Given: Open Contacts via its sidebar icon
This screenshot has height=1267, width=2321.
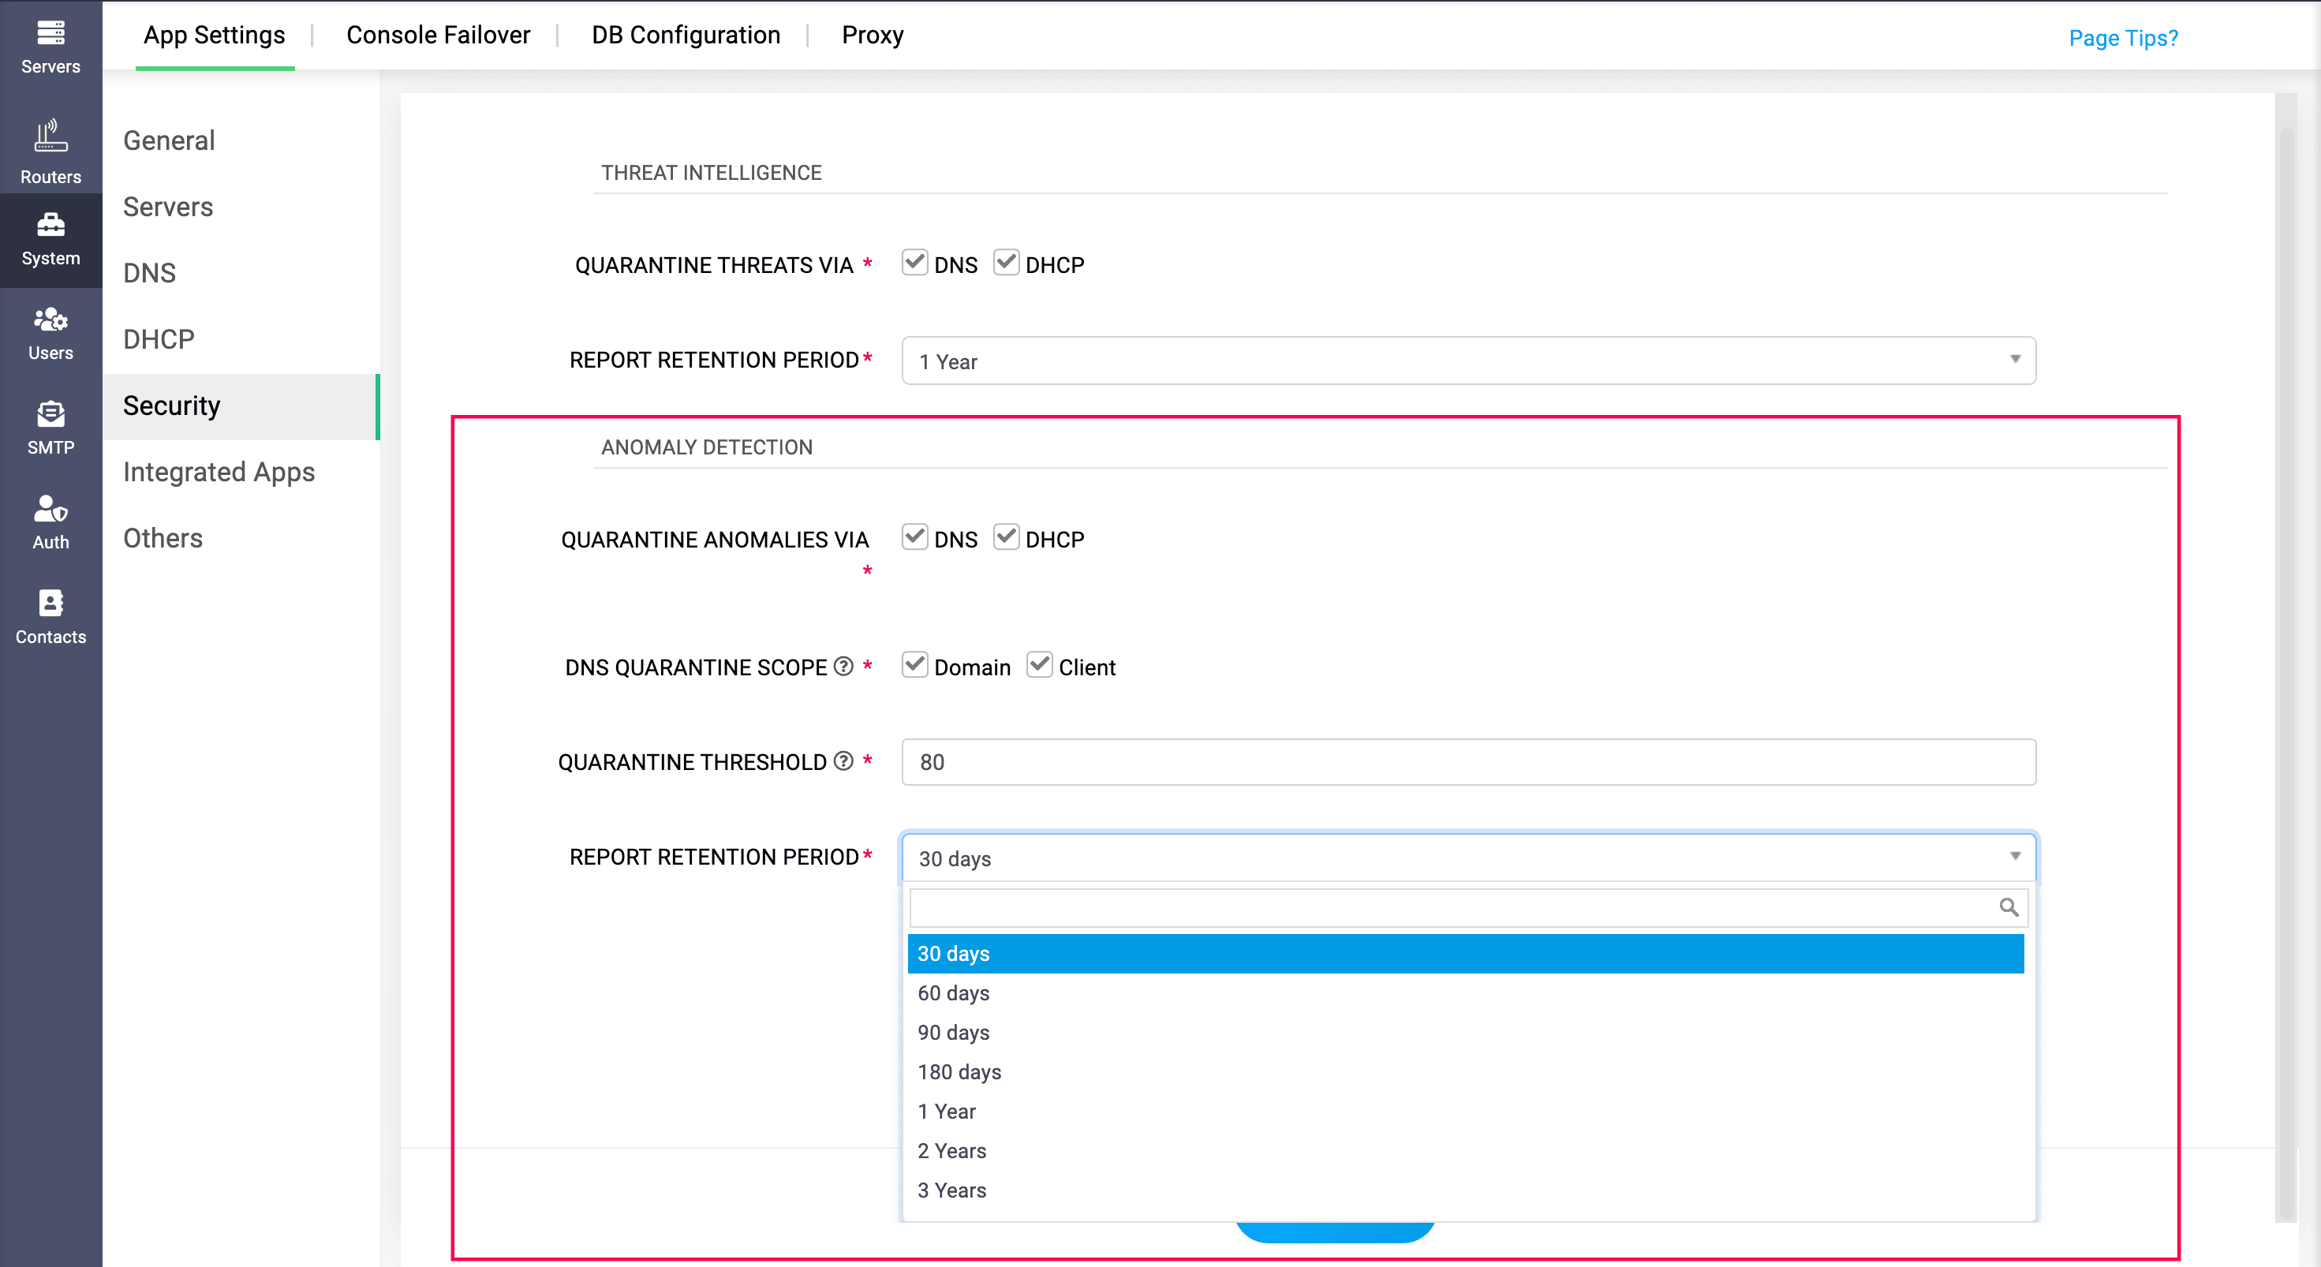Looking at the screenshot, I should click(x=50, y=614).
